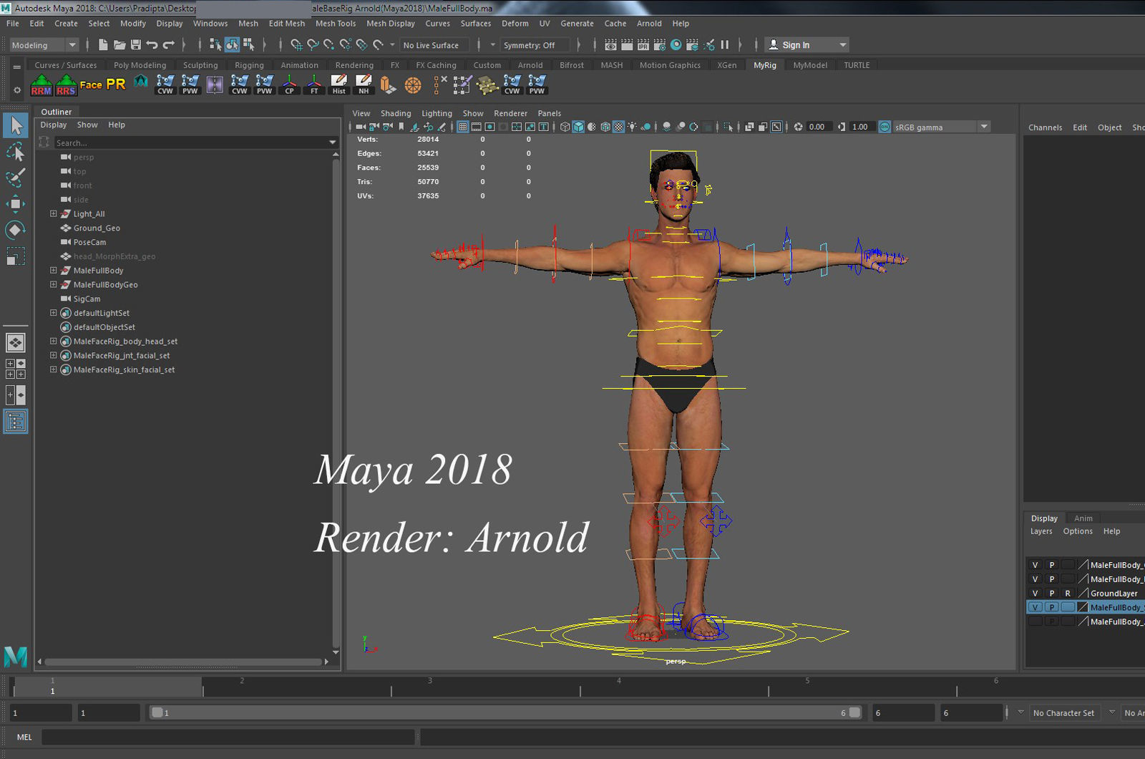Screen dimensions: 1145x759
Task: Click the PR shelf button
Action: (x=116, y=84)
